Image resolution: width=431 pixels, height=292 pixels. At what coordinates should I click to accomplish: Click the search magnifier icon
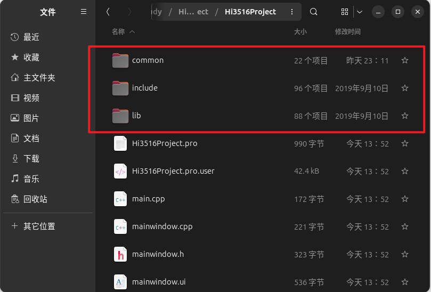tap(314, 12)
